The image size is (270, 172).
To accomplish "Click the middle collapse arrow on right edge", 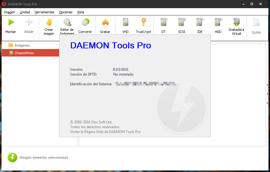I will 267,94.
